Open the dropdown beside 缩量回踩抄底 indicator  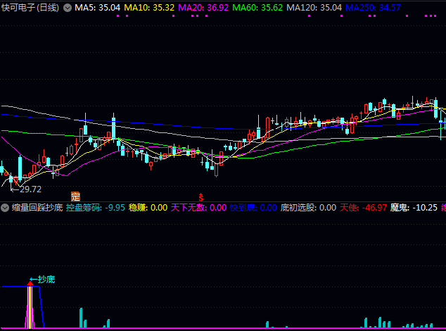coord(5,208)
